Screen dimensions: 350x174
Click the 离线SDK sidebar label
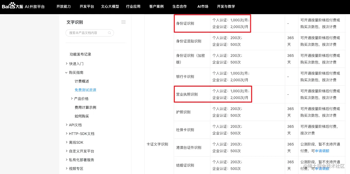point(76,142)
